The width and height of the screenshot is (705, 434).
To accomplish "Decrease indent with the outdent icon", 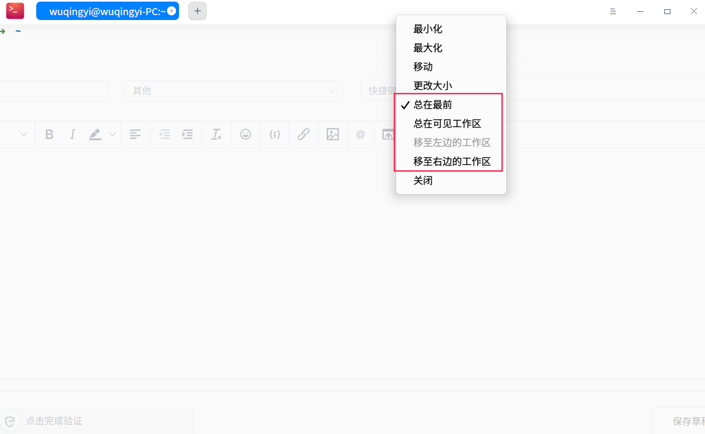I will (x=164, y=134).
